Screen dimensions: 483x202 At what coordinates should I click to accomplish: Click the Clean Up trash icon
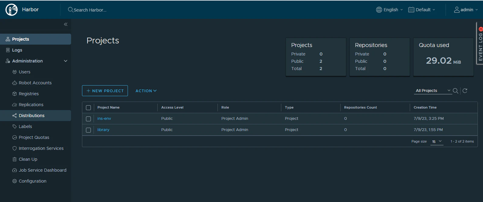(x=15, y=159)
